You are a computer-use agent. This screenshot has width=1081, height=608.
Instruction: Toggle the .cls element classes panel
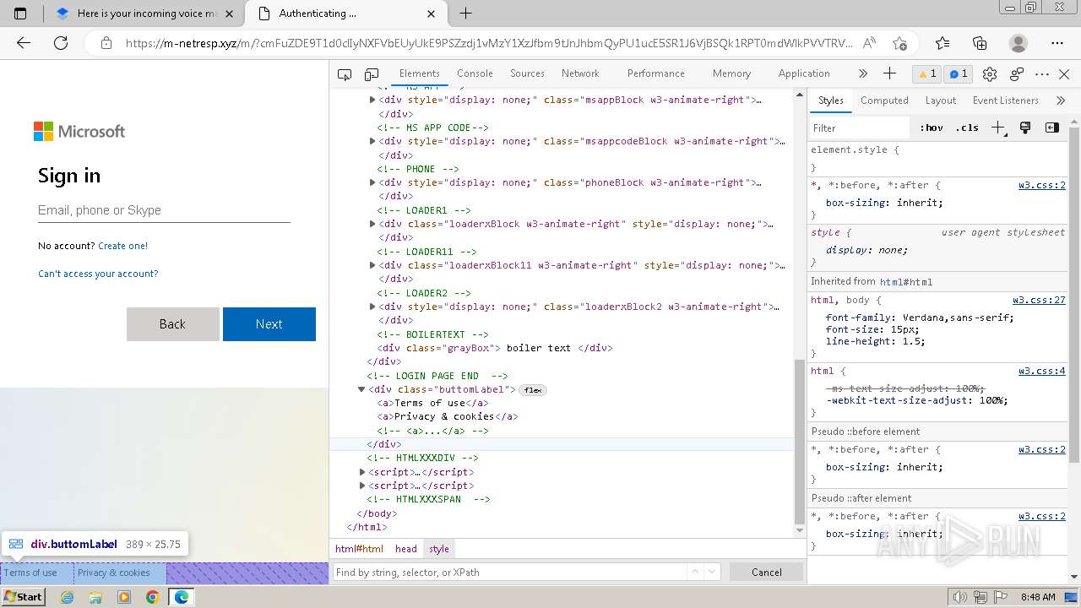click(x=967, y=128)
